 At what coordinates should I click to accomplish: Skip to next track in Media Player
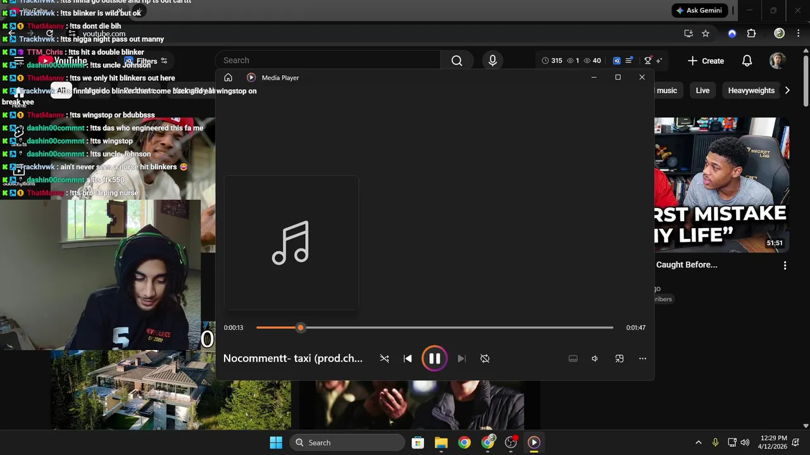461,358
